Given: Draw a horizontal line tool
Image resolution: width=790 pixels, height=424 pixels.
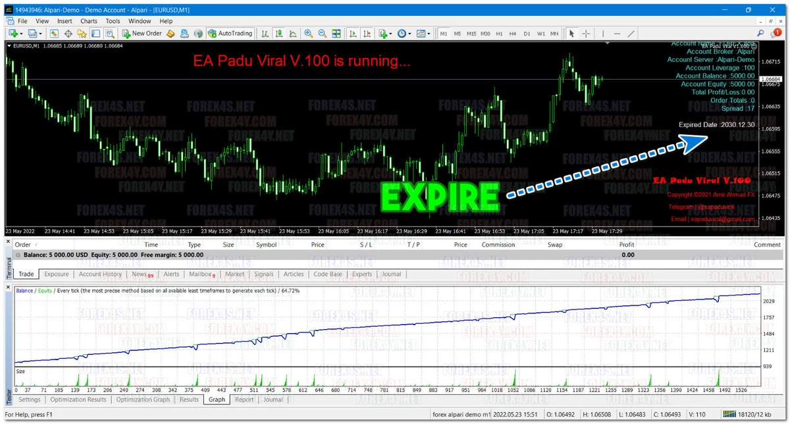Looking at the screenshot, I should point(617,34).
